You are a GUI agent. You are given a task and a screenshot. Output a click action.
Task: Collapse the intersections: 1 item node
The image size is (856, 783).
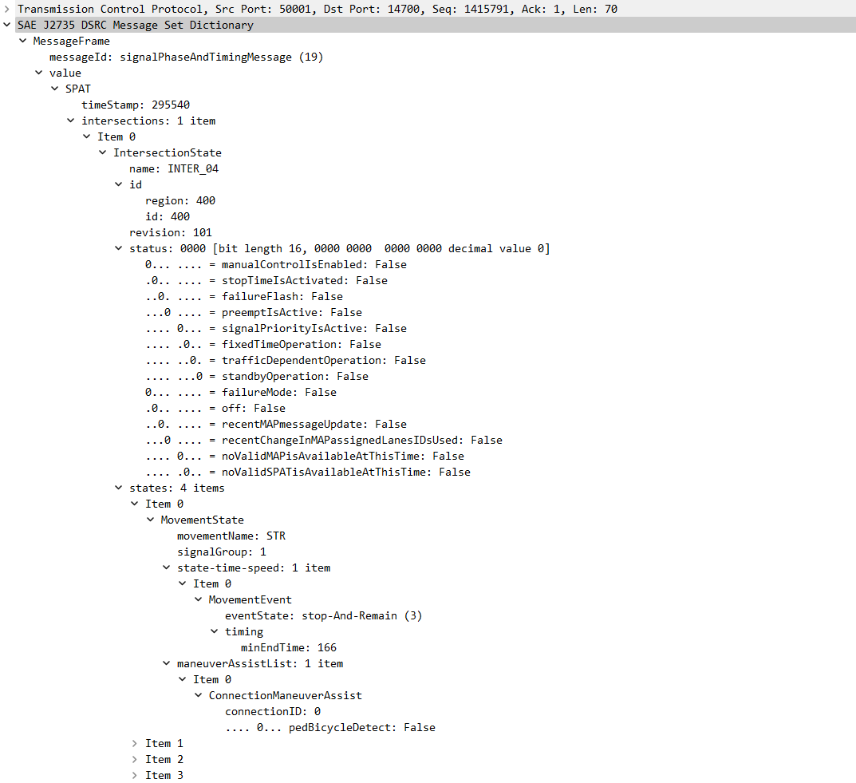[x=71, y=121]
